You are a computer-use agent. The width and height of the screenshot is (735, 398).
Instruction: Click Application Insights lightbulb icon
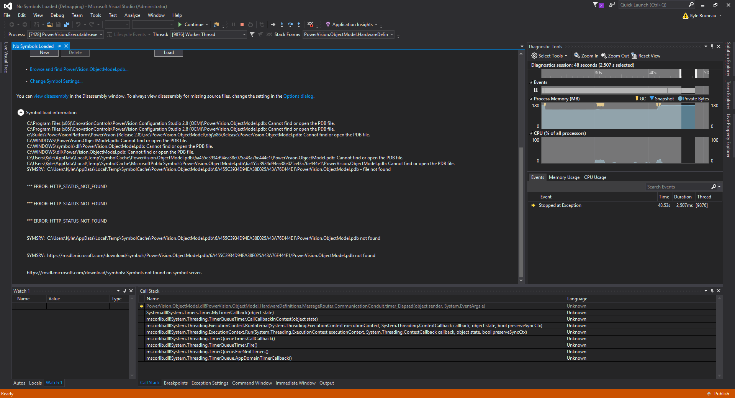tap(328, 25)
